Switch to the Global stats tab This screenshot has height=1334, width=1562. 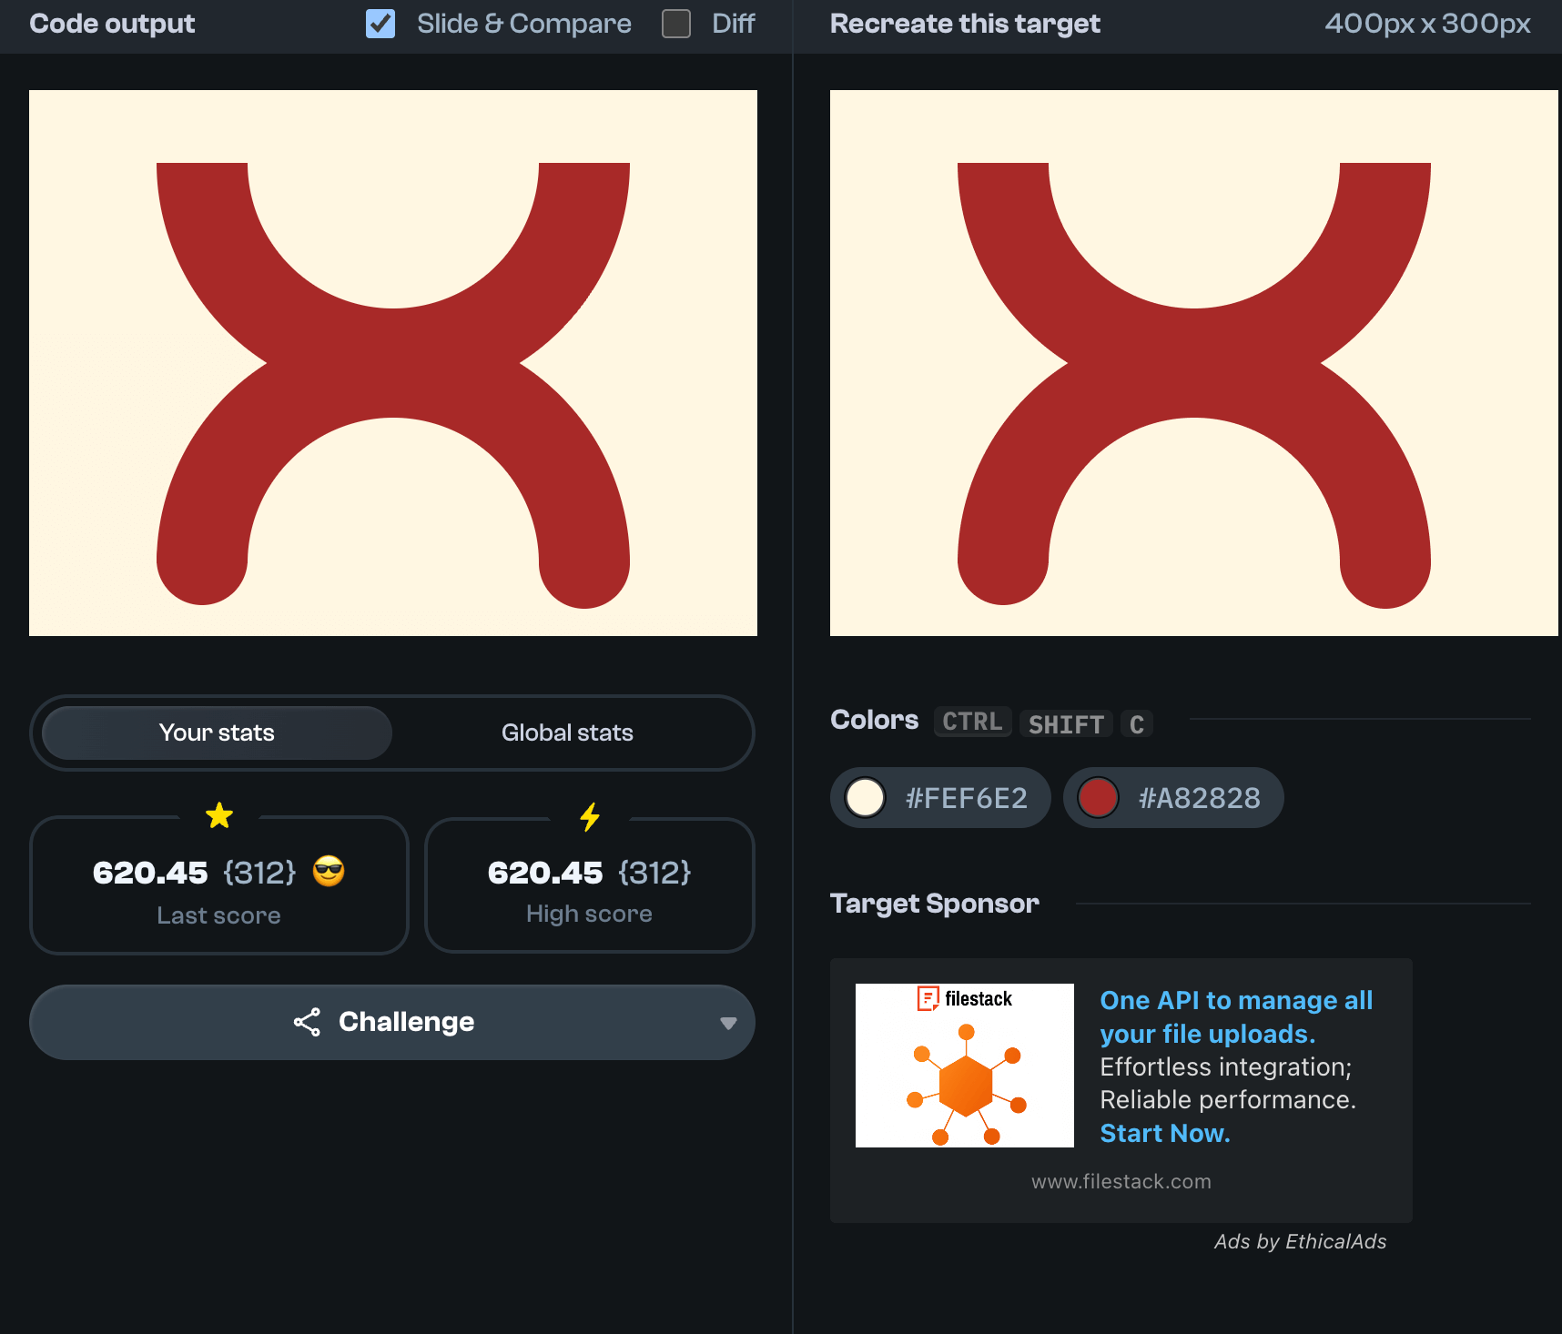click(567, 733)
